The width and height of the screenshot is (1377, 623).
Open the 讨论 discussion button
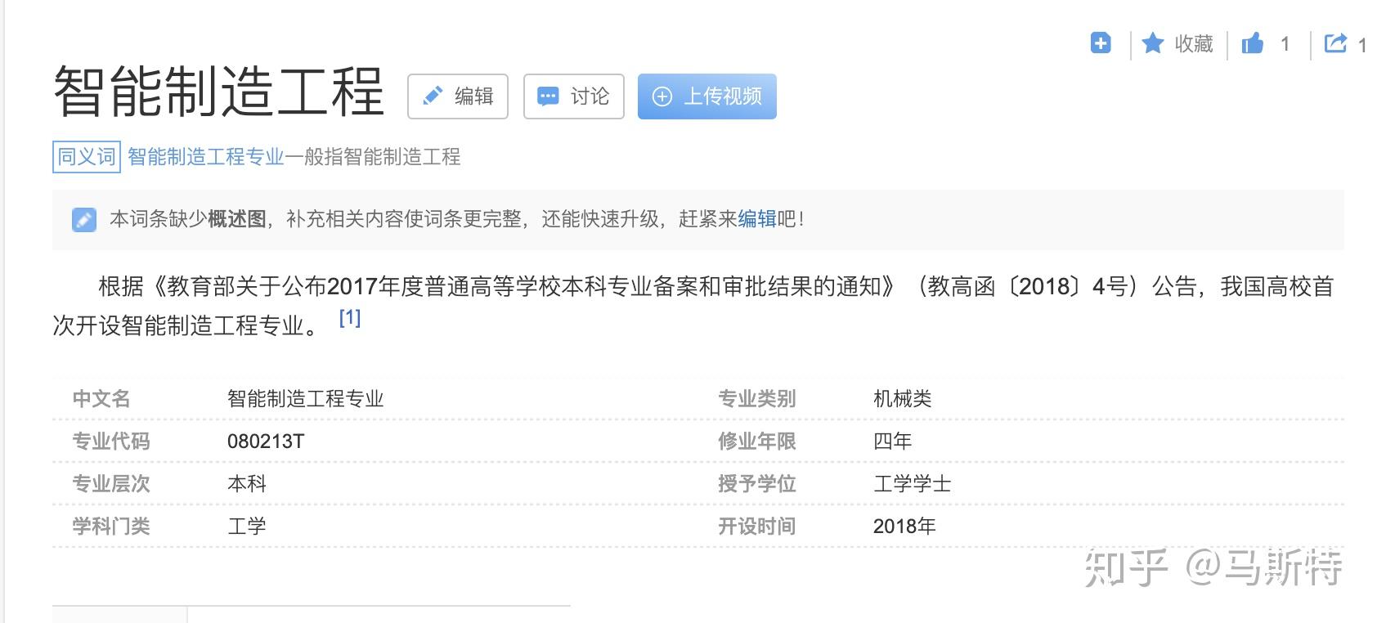point(574,96)
